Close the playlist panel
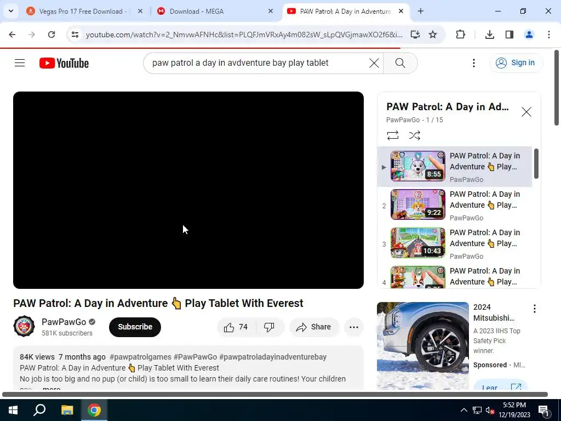The height and width of the screenshot is (421, 561). pos(526,112)
